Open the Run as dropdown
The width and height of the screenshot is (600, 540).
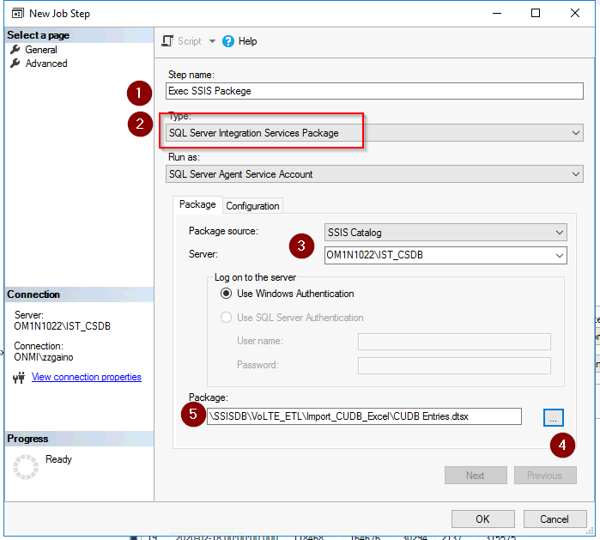(x=374, y=174)
